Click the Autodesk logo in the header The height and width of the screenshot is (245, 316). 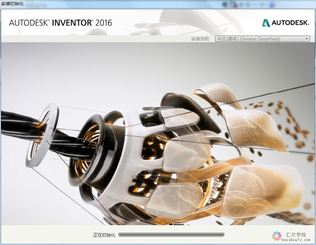click(x=286, y=23)
